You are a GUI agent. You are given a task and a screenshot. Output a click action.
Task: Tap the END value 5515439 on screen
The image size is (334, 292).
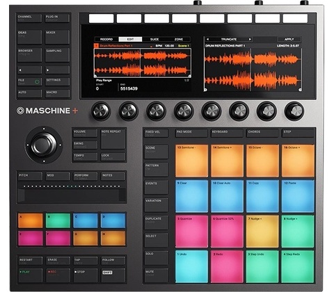[129, 88]
